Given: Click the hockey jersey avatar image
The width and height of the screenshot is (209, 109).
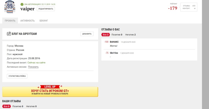Looking at the screenshot, I should pos(10,7).
